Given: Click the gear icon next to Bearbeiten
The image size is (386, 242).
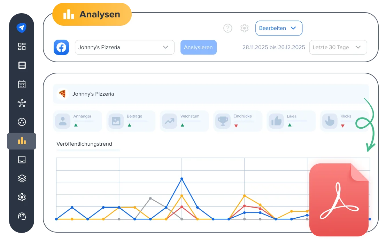Looking at the screenshot, I should (x=245, y=28).
